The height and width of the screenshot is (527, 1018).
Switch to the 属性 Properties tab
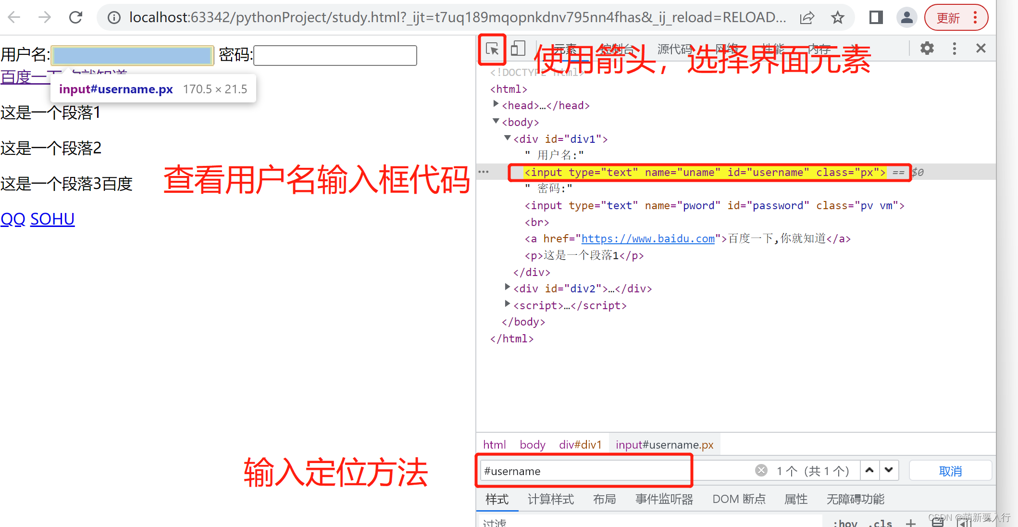(796, 499)
